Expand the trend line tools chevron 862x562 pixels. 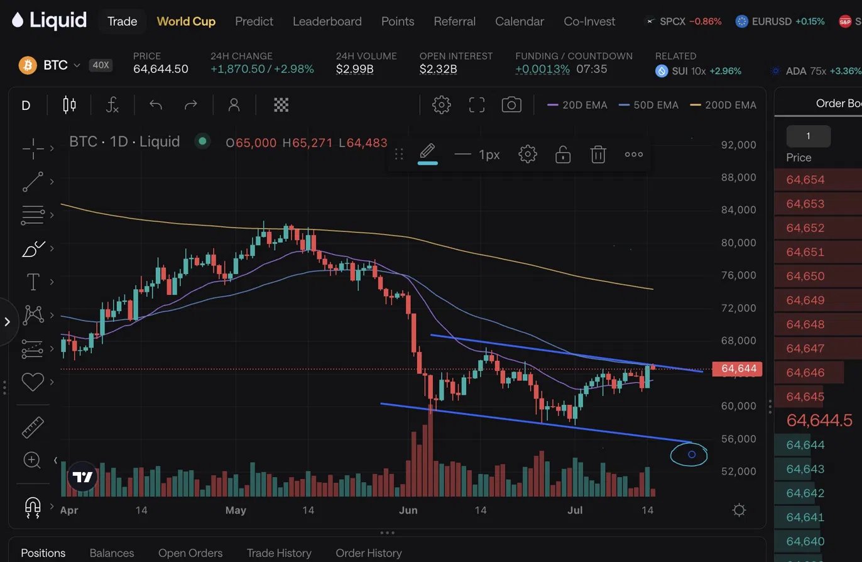coord(52,182)
